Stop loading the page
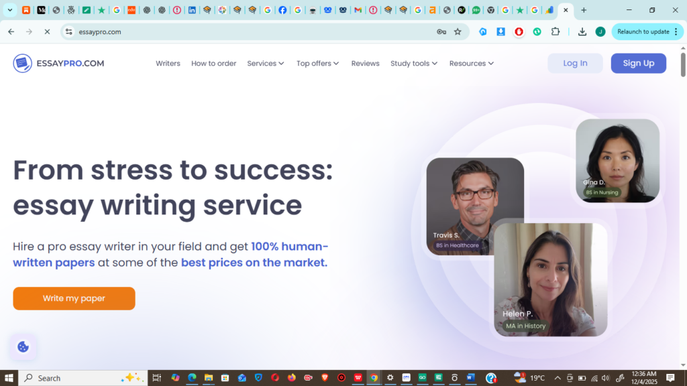687x386 pixels. (47, 31)
